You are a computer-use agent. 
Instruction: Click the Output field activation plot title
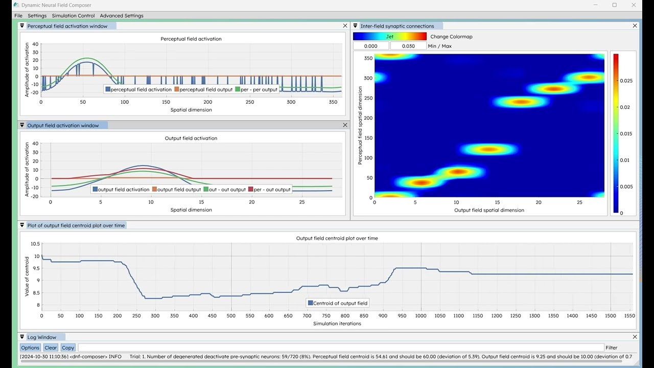click(x=191, y=139)
